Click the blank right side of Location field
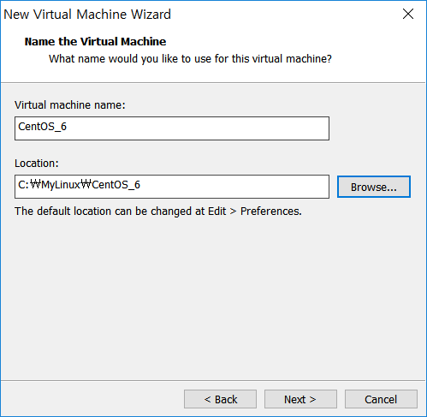This screenshot has width=427, height=417. (257, 187)
